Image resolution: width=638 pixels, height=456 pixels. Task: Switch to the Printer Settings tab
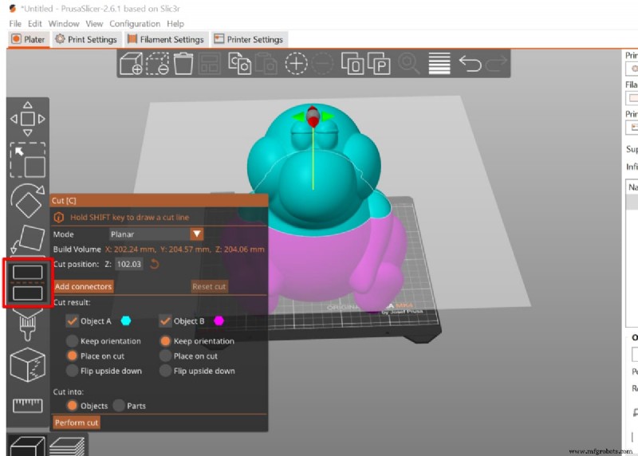point(249,39)
